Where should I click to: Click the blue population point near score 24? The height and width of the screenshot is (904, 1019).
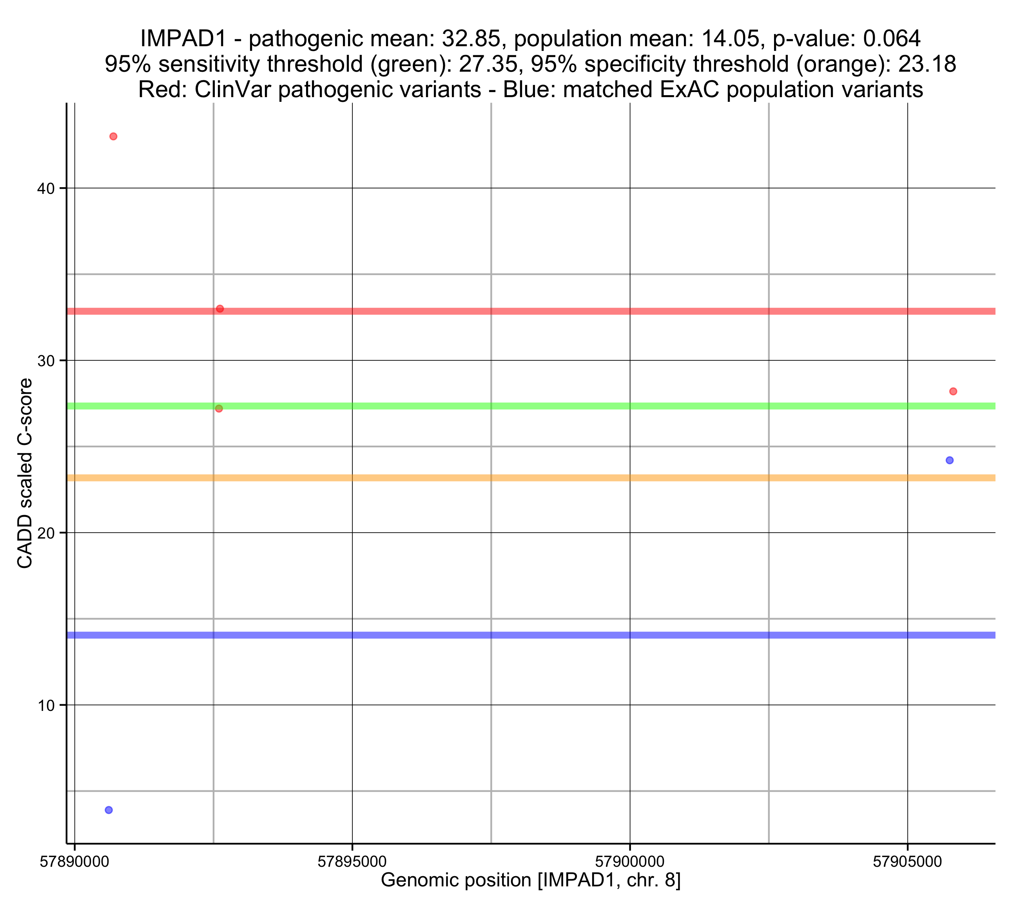pos(950,460)
